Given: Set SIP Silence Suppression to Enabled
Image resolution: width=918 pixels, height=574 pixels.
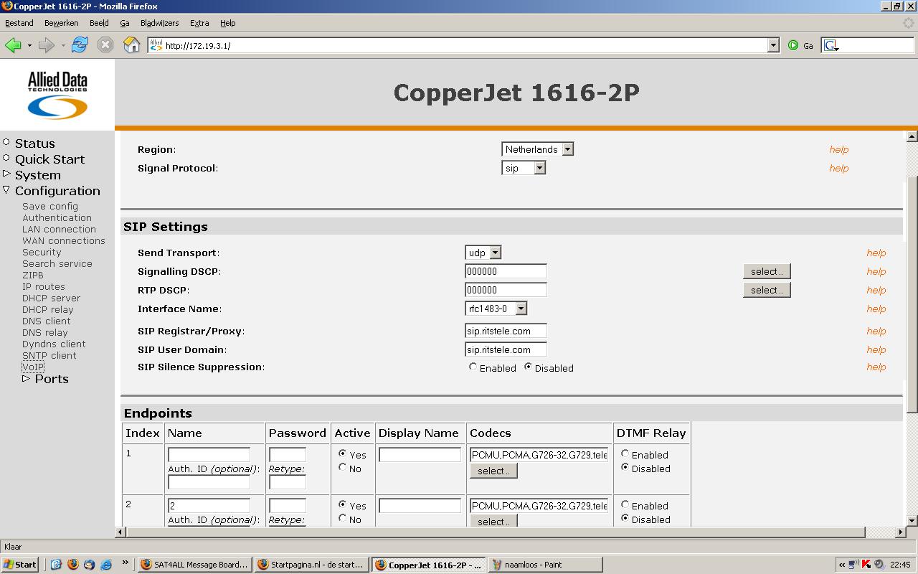Looking at the screenshot, I should (x=473, y=367).
